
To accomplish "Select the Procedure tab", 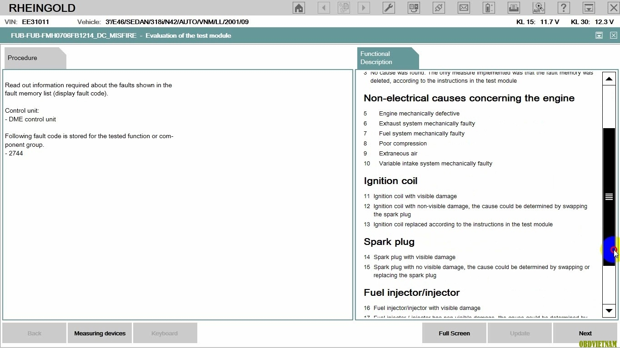I will (35, 58).
